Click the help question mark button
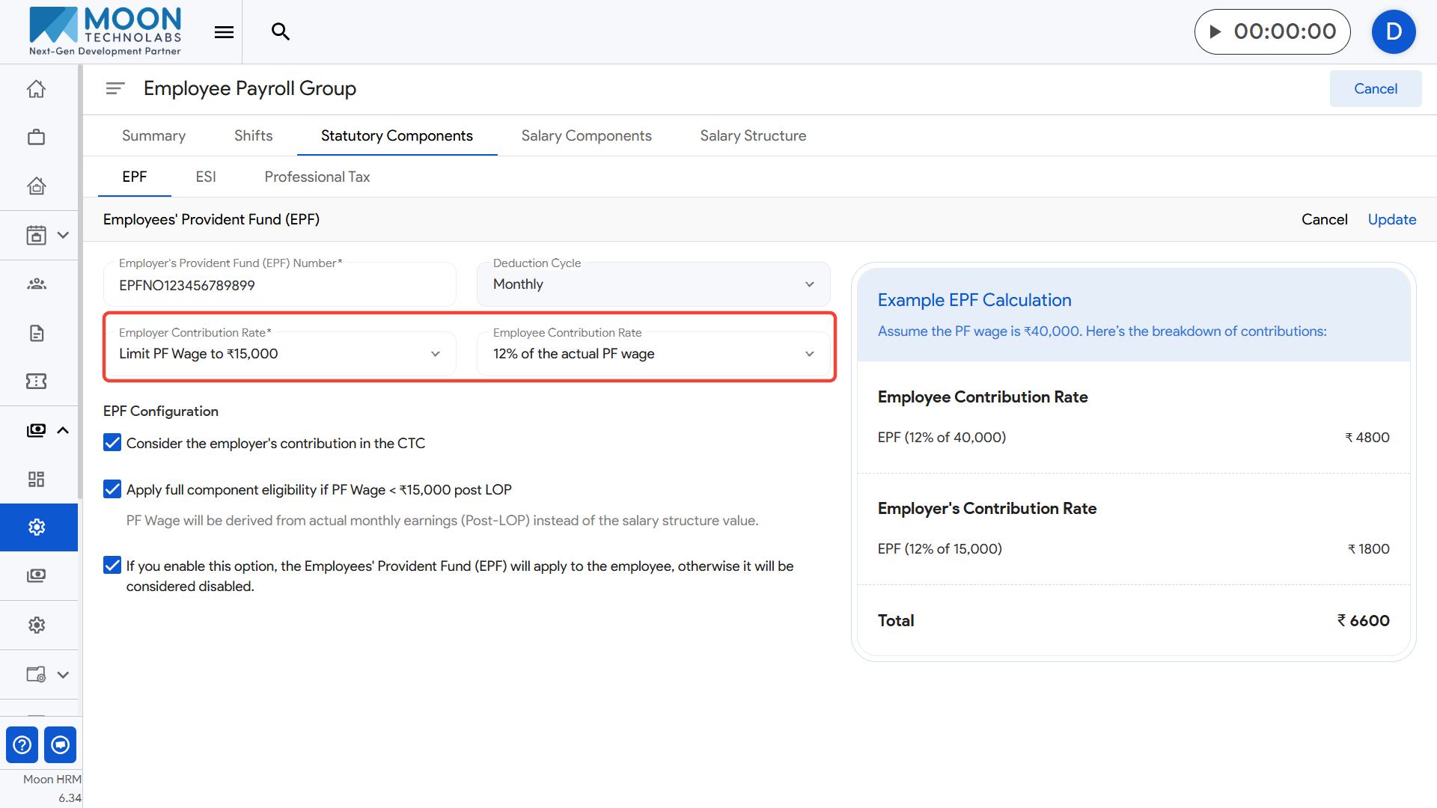 pos(22,744)
